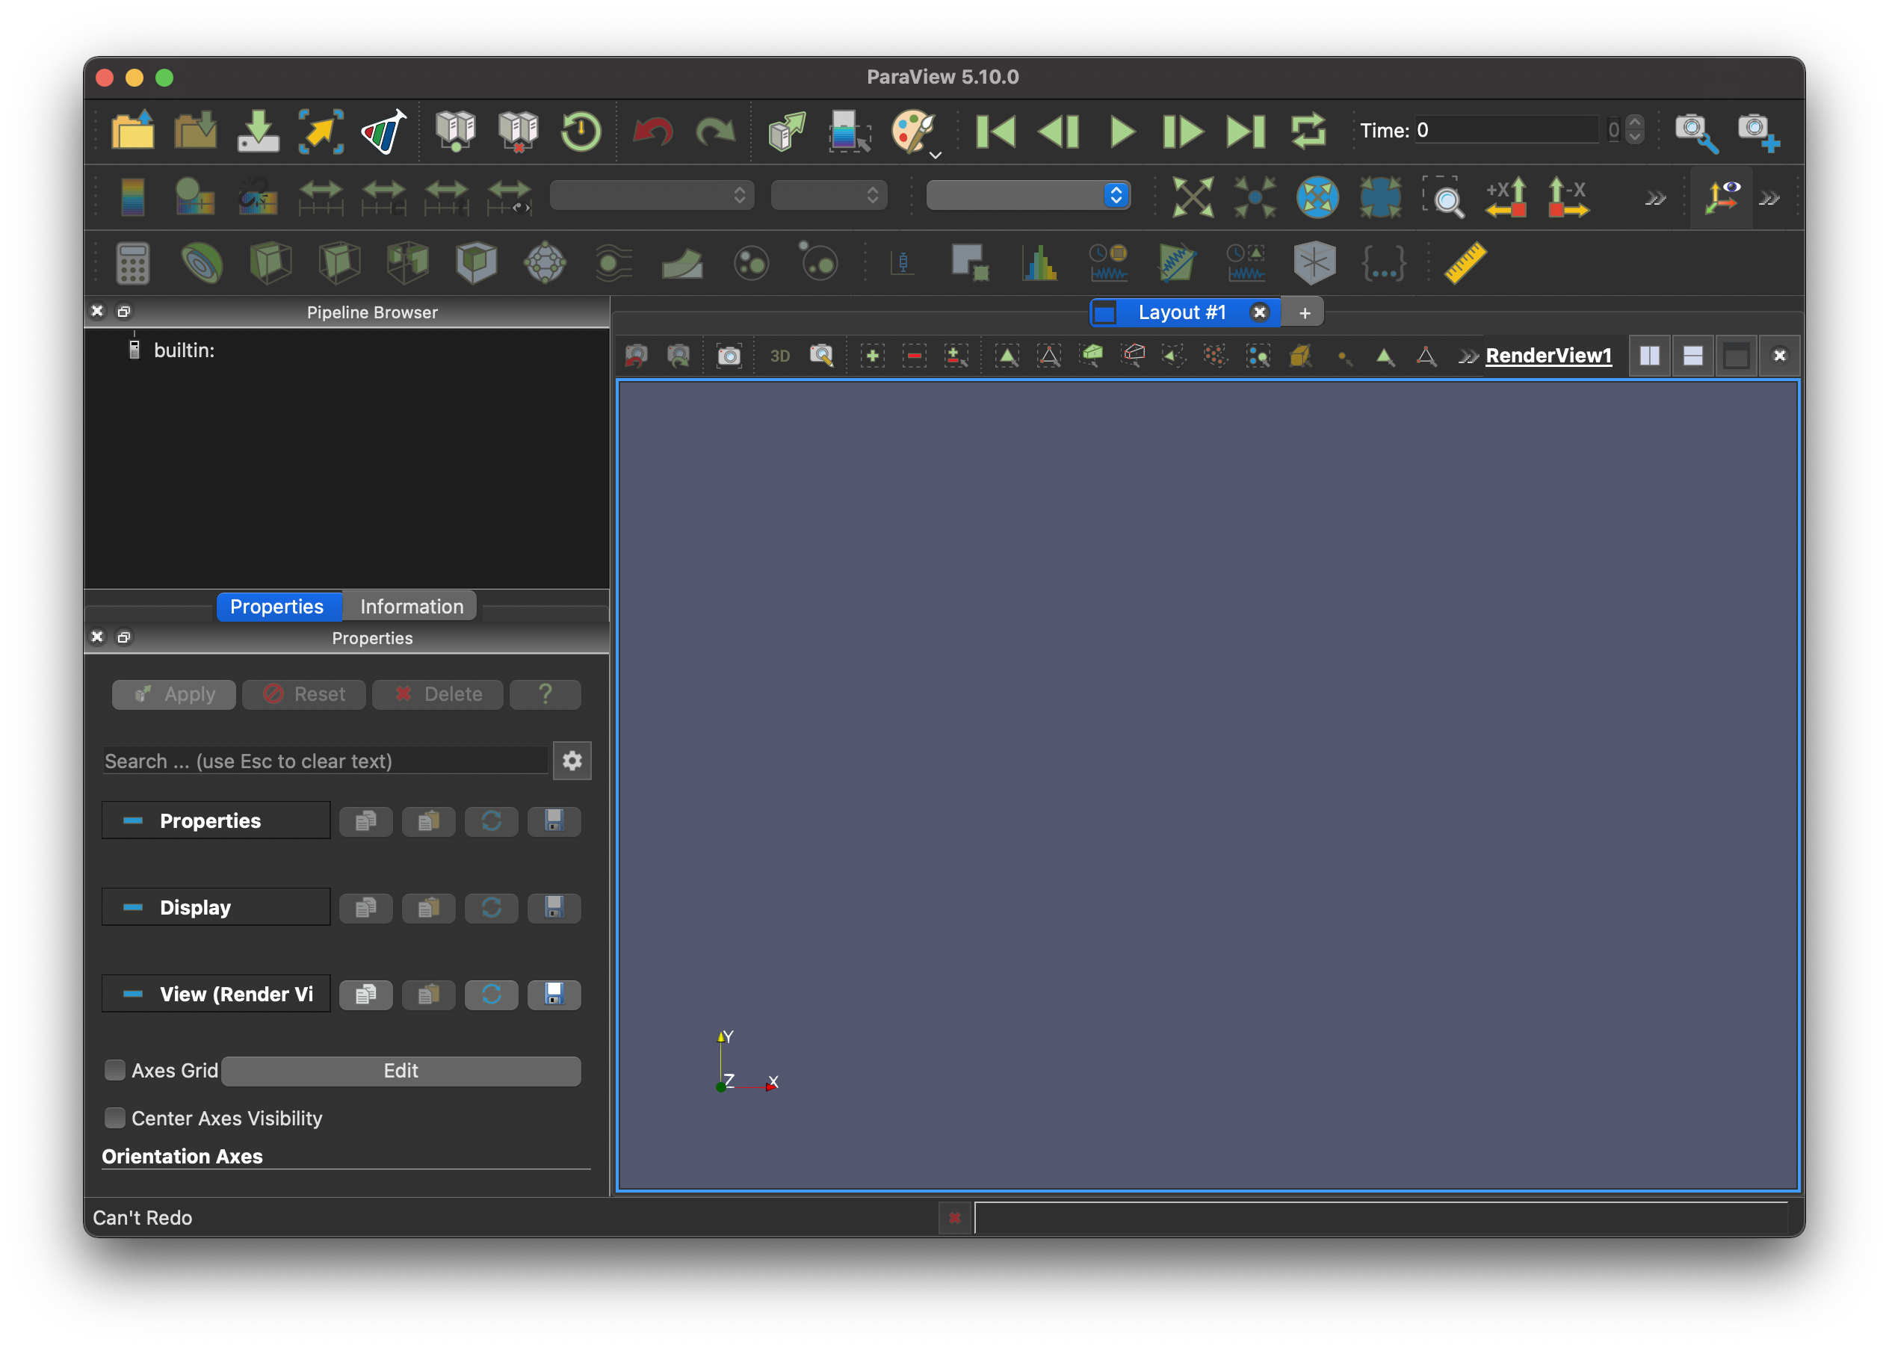The width and height of the screenshot is (1889, 1348).
Task: Toggle the 3D interaction mode button
Action: [x=779, y=356]
